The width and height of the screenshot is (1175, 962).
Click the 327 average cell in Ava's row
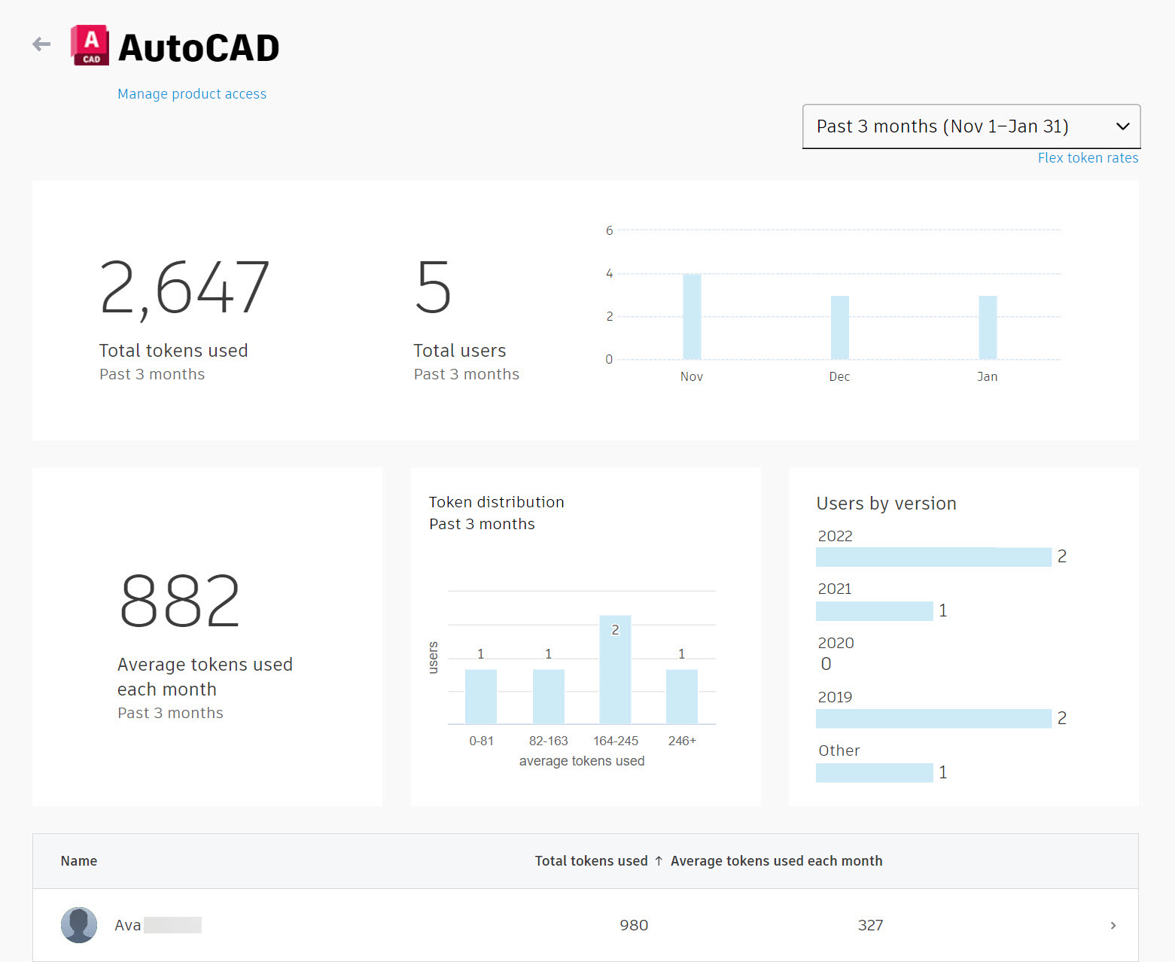[870, 925]
